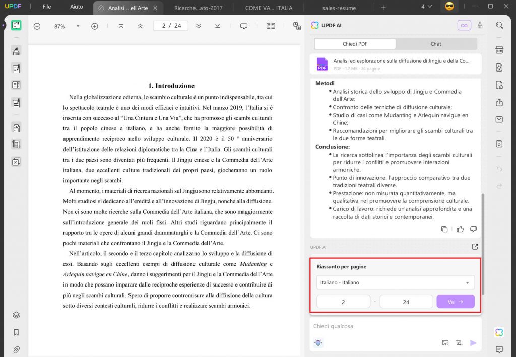Click the AI panel scrollbar
The image size is (516, 357).
[x=483, y=244]
